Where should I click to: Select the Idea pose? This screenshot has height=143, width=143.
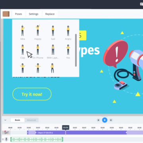(23, 32)
